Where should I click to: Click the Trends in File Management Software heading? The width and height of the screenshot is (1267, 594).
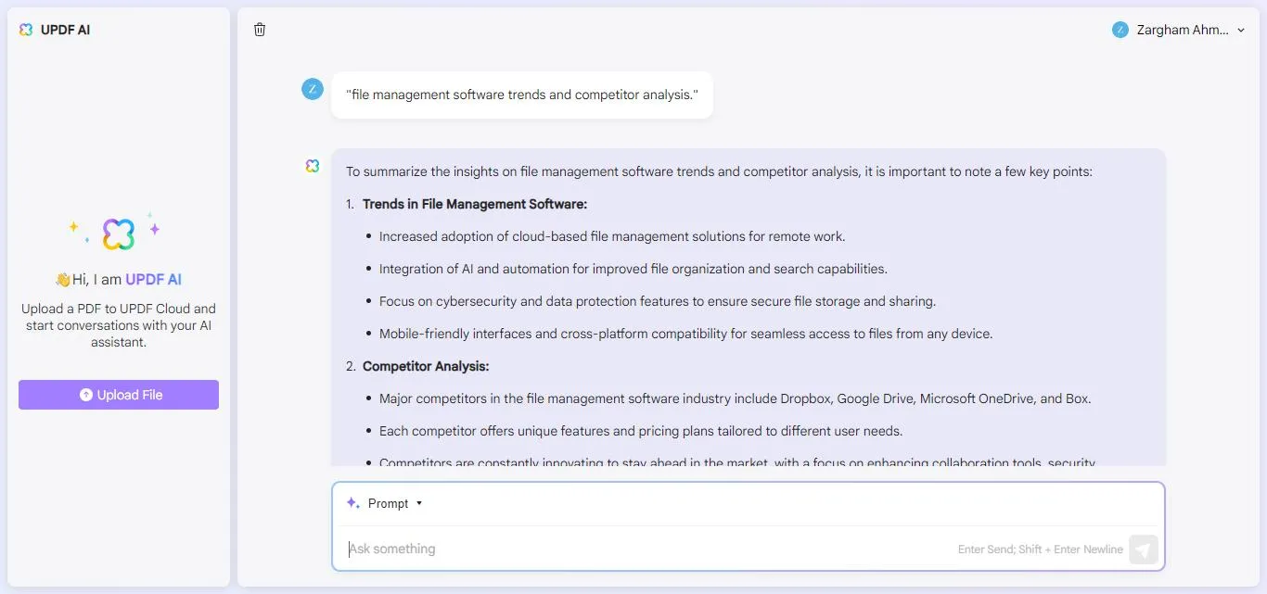click(475, 204)
